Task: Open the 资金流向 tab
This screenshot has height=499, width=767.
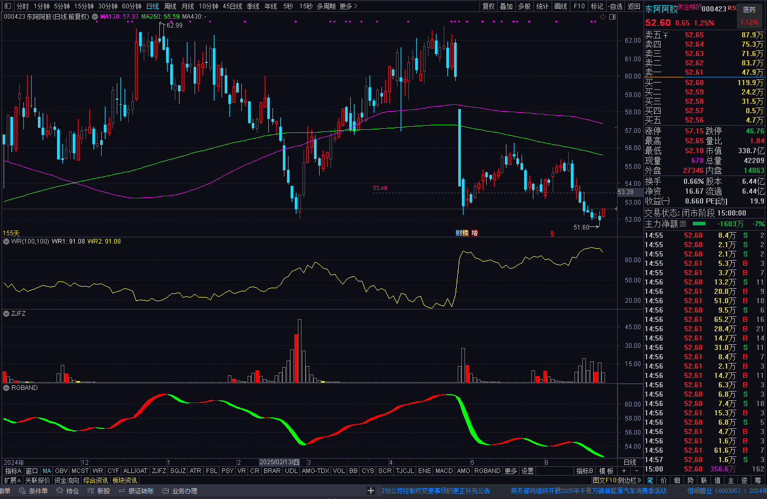Action: pos(67,480)
